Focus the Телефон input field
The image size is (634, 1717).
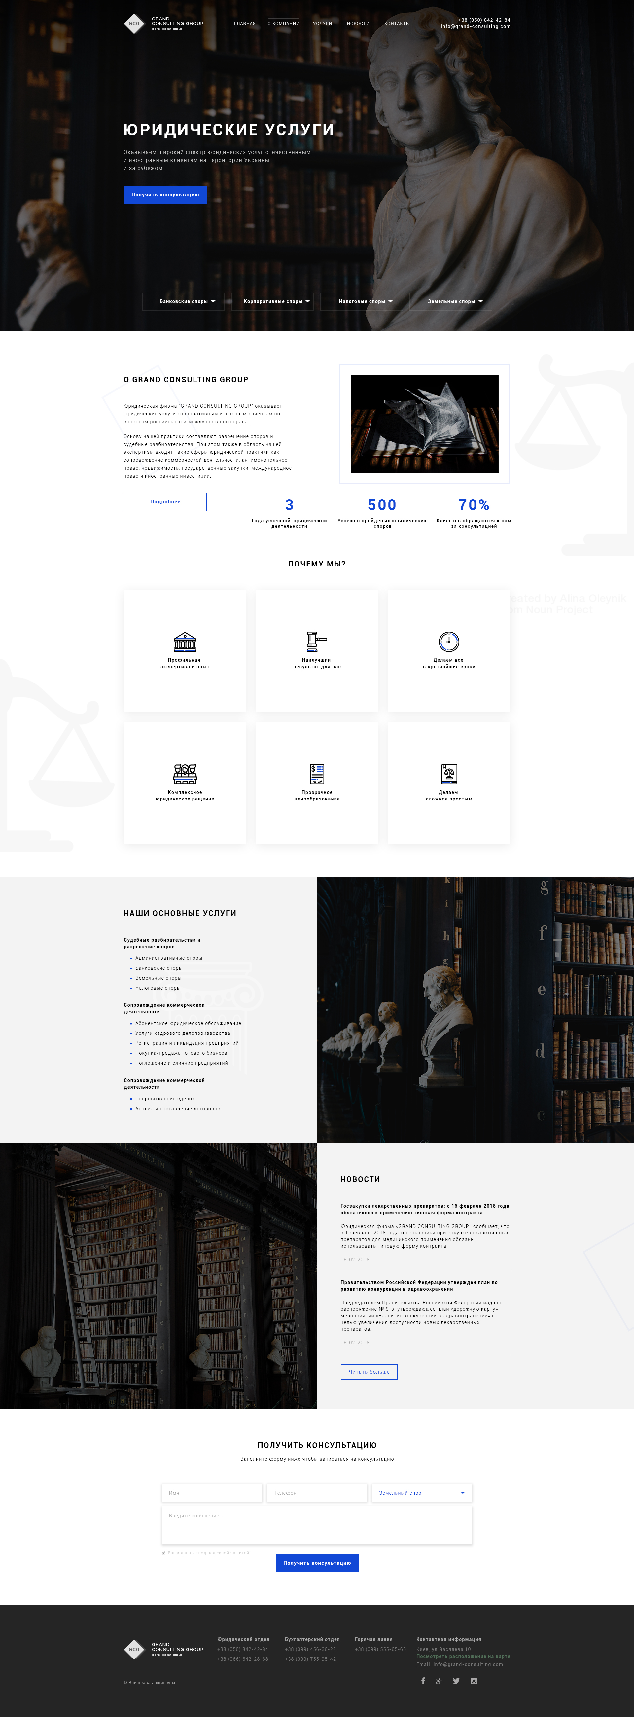pyautogui.click(x=317, y=1492)
